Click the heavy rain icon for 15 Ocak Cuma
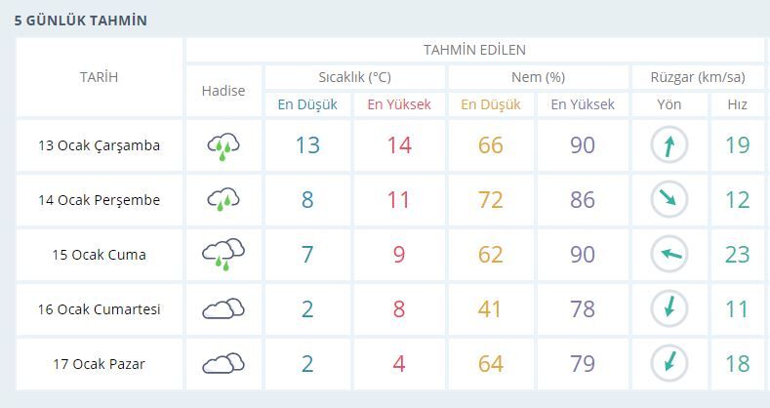 click(223, 255)
